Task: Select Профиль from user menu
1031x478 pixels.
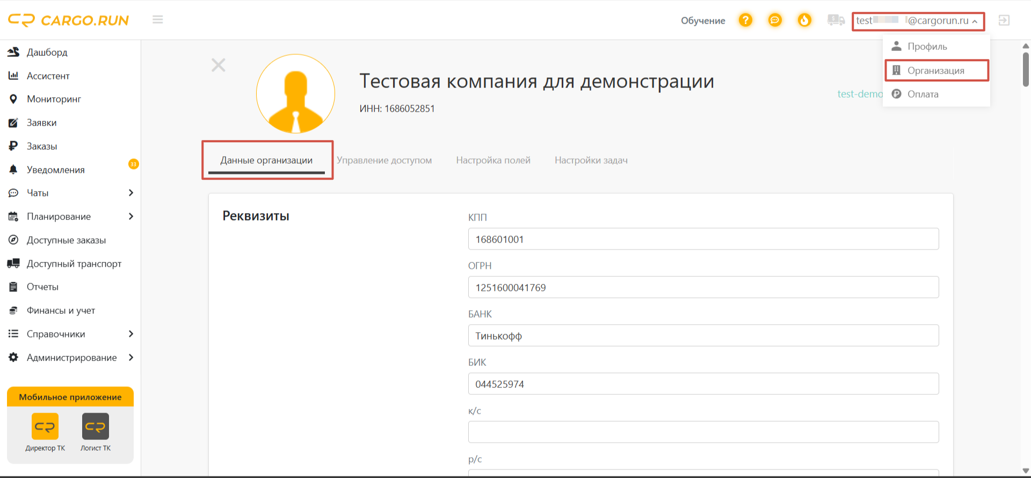Action: pos(936,47)
